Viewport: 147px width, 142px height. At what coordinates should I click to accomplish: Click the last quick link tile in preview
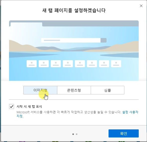pos(116,64)
